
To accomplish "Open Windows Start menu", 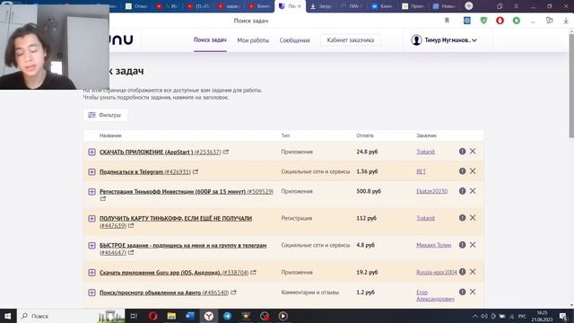I will click(8, 316).
